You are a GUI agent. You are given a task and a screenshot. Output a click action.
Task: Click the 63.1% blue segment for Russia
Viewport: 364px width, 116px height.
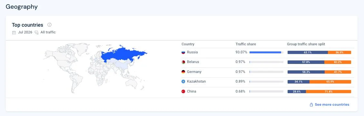point(308,52)
